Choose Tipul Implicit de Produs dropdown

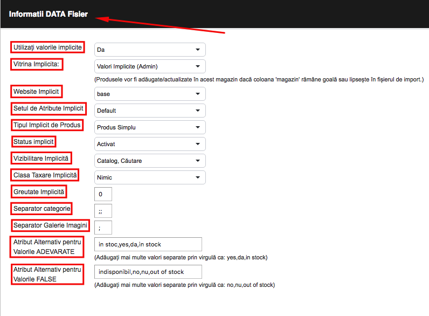click(150, 127)
